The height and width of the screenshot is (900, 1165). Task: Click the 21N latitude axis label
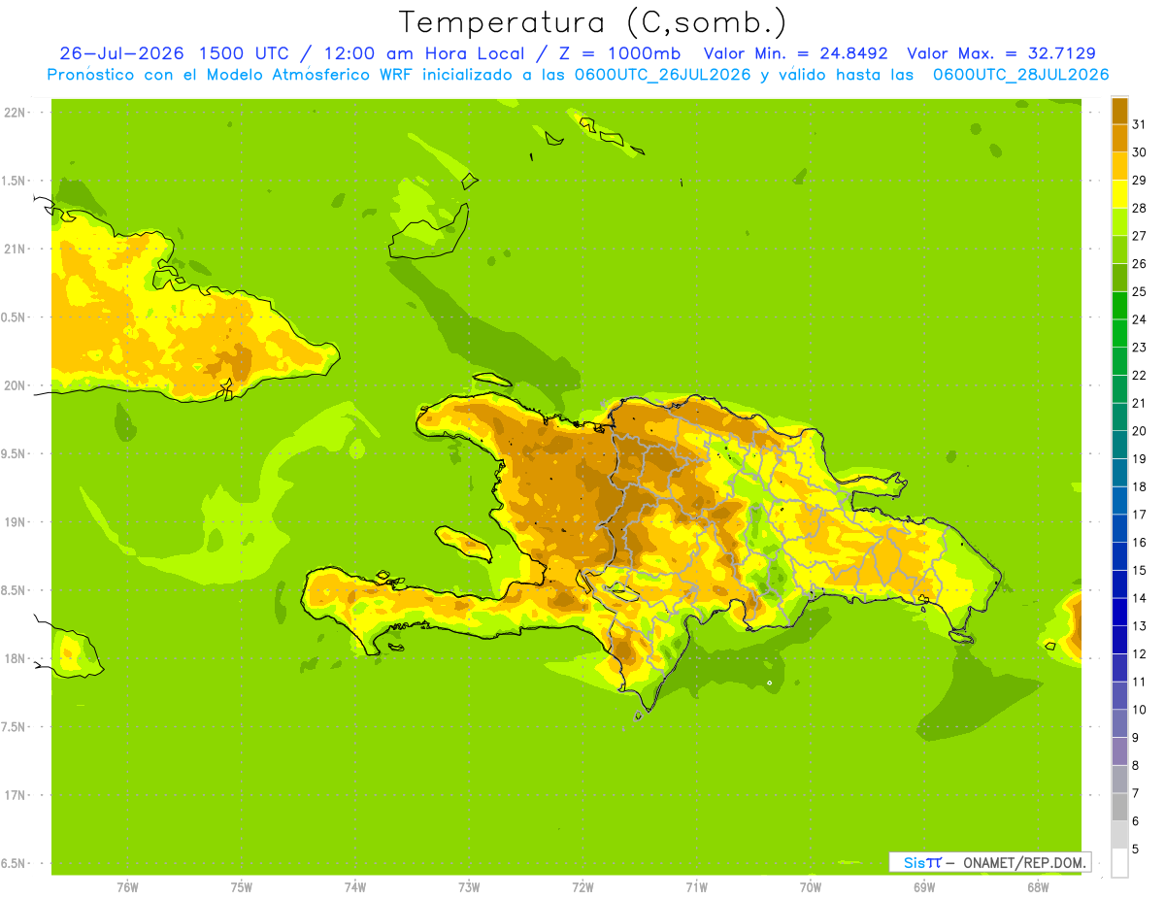pyautogui.click(x=16, y=249)
